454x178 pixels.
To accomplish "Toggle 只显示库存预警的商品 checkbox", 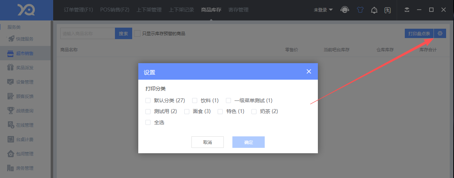I will pos(137,33).
